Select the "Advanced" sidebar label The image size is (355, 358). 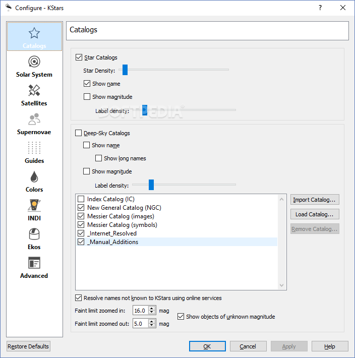(34, 276)
